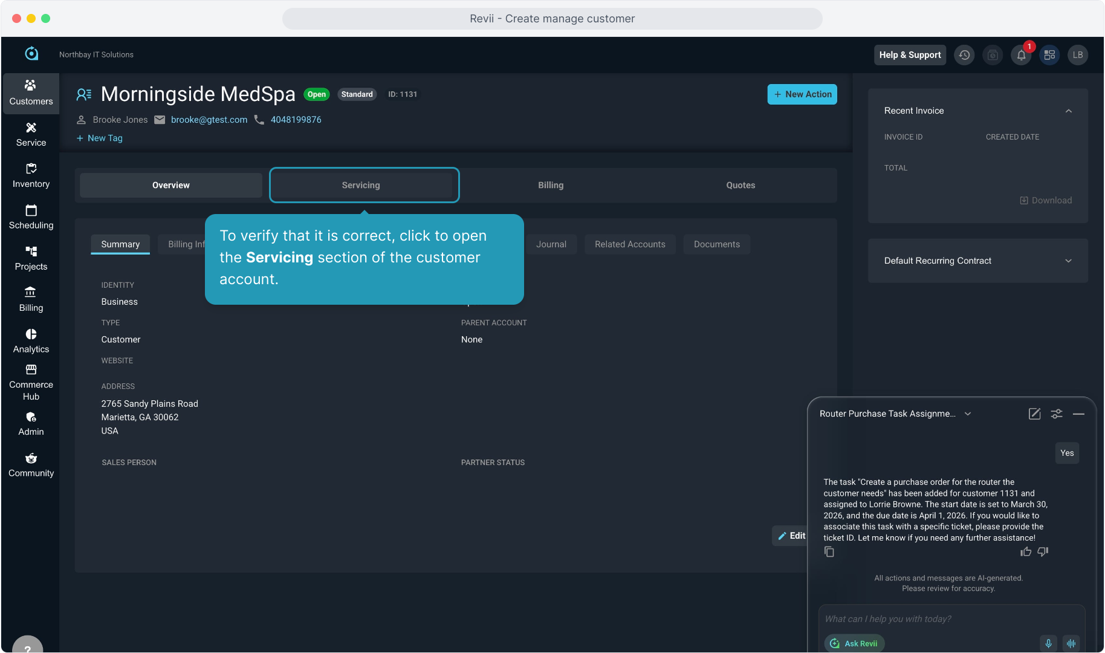The width and height of the screenshot is (1105, 653).
Task: Click the brooke@gtest.com email link
Action: tap(209, 120)
